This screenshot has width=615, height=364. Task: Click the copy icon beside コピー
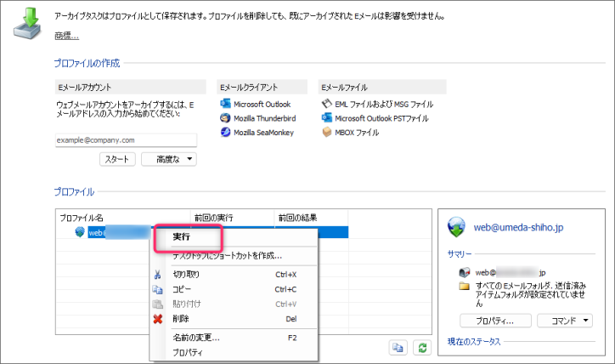pyautogui.click(x=158, y=290)
